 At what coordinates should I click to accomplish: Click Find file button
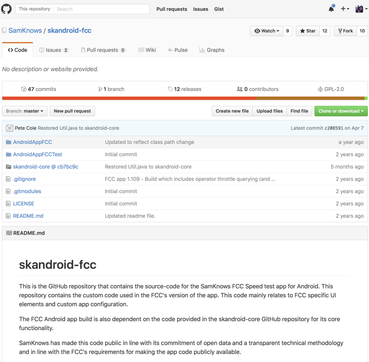coord(299,111)
